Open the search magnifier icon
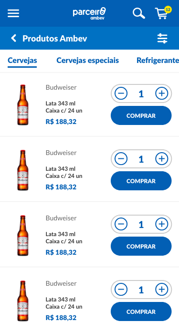 point(139,13)
